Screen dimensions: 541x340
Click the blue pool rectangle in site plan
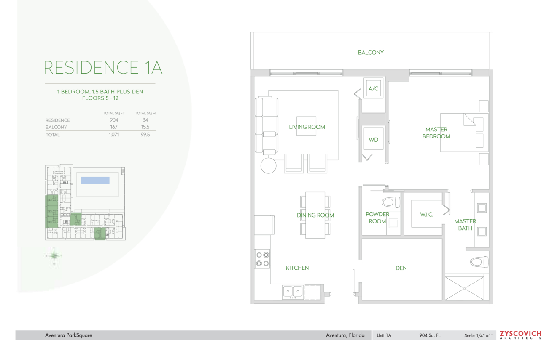(x=95, y=180)
